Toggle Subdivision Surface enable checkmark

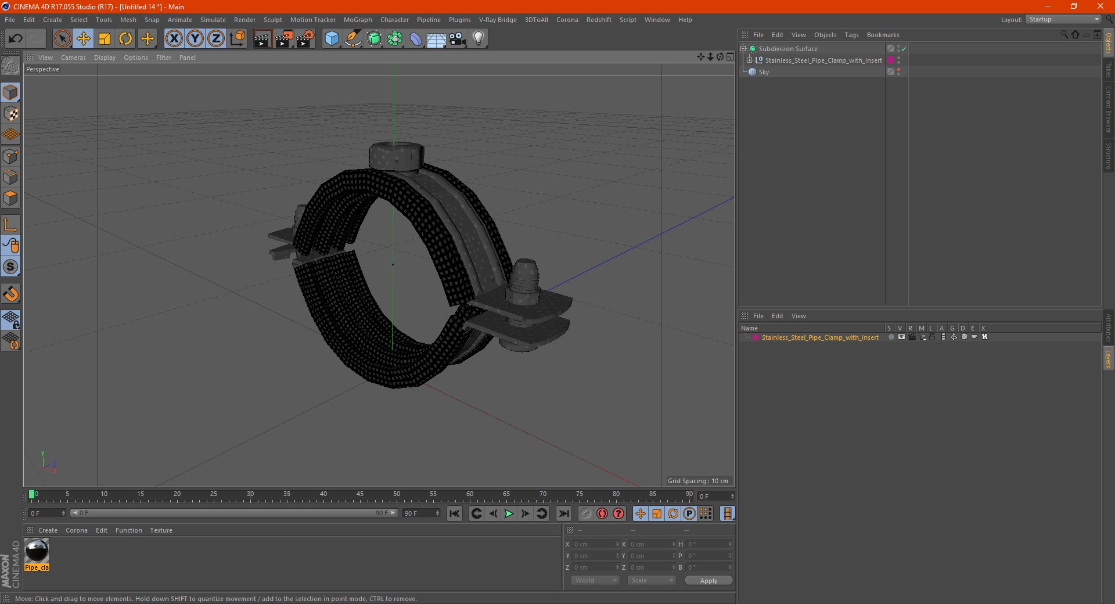904,49
